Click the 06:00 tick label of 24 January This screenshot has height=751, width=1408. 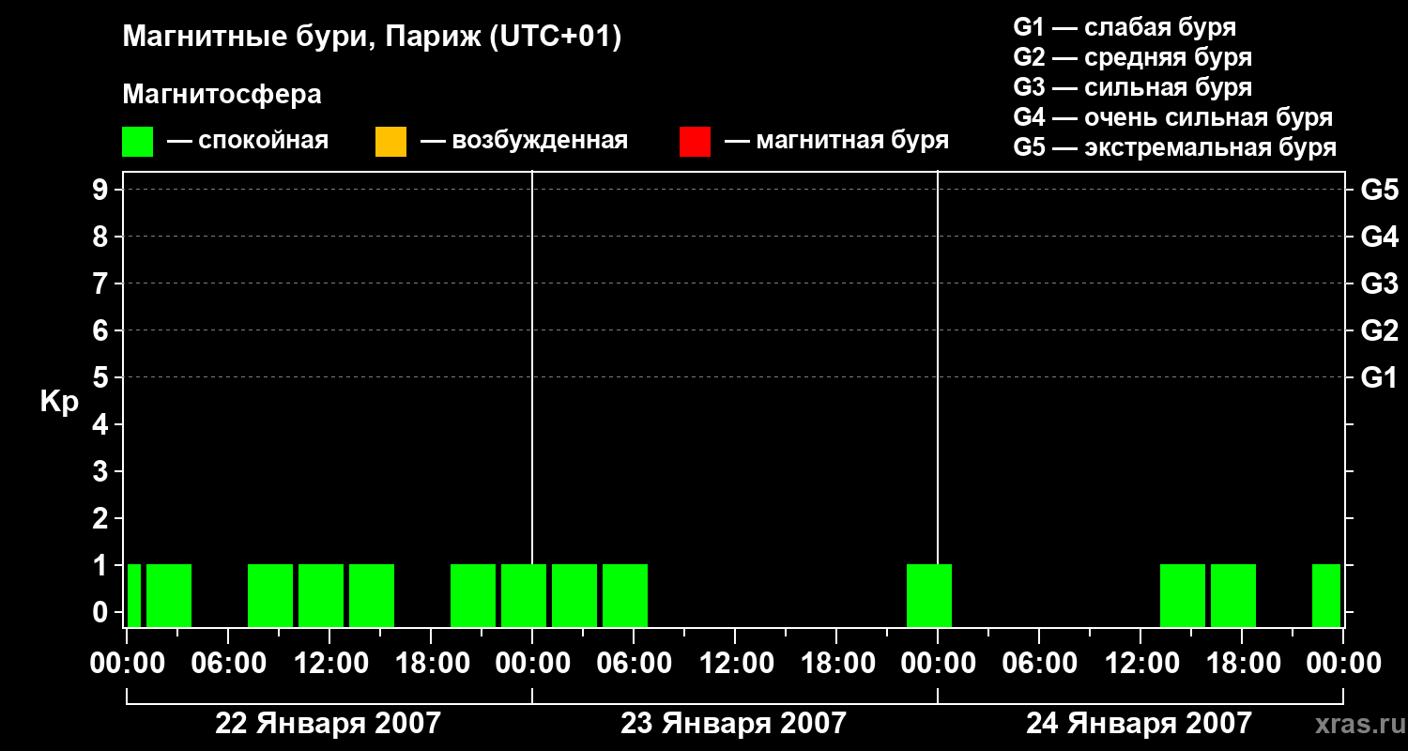[x=1039, y=663]
